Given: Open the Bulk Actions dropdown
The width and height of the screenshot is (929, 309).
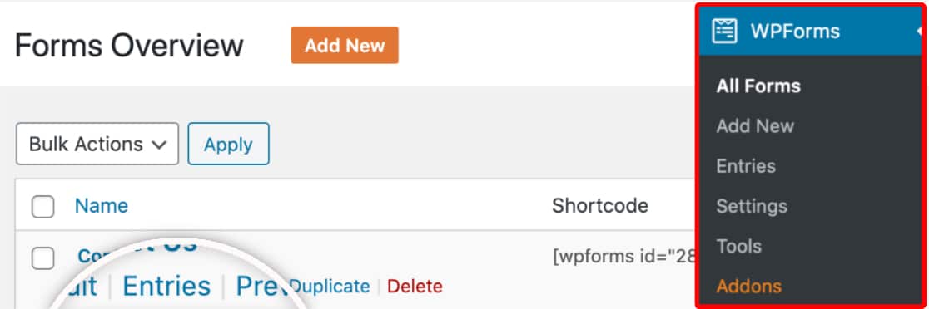Looking at the screenshot, I should pyautogui.click(x=97, y=144).
